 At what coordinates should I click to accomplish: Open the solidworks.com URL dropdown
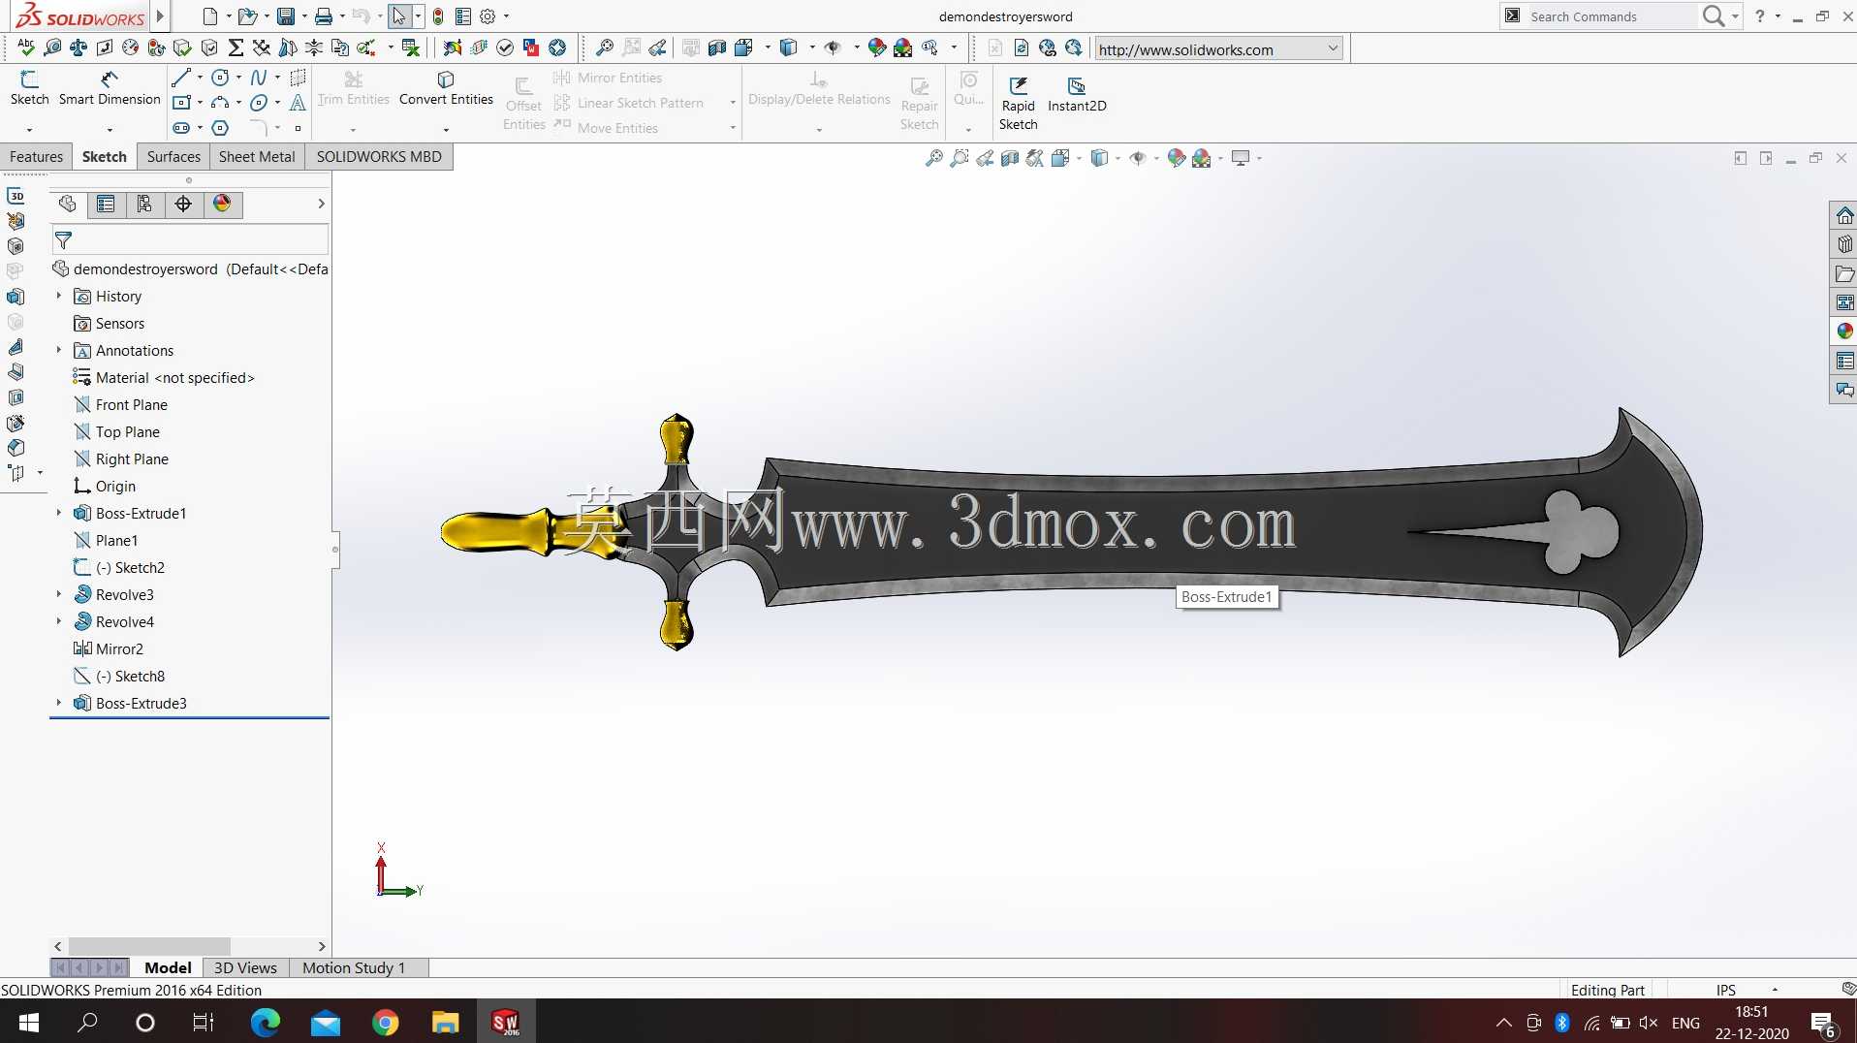point(1333,48)
